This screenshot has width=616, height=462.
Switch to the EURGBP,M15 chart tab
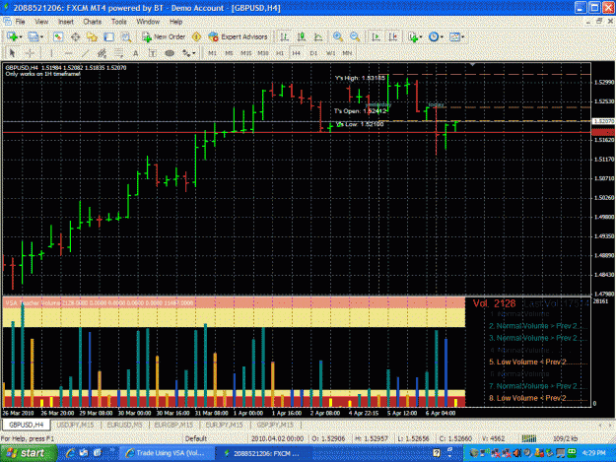[x=173, y=426]
